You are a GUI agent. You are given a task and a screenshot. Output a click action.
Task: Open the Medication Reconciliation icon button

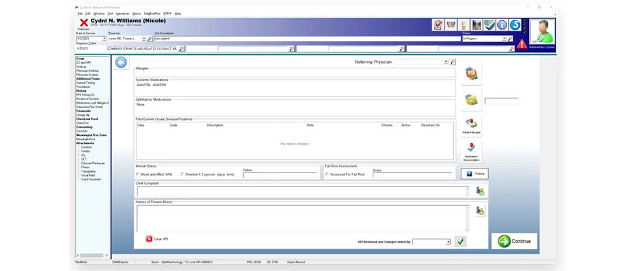(471, 152)
